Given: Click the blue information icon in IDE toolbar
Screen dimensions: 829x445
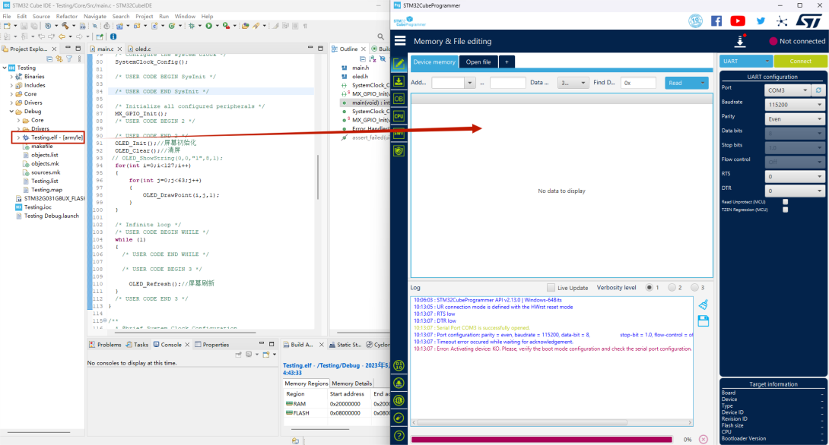Looking at the screenshot, I should pos(113,36).
